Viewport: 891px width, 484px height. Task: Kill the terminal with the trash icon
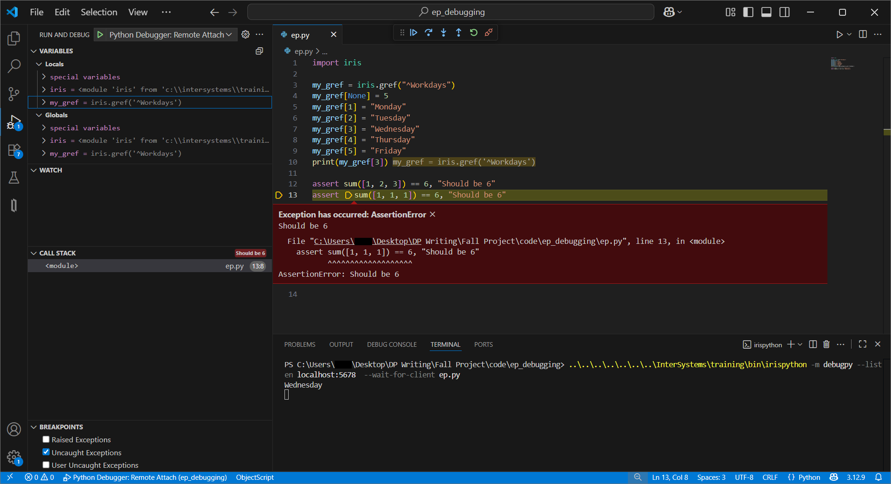point(826,344)
